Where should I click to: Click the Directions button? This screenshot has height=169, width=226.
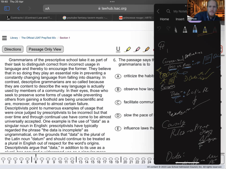coord(13,49)
